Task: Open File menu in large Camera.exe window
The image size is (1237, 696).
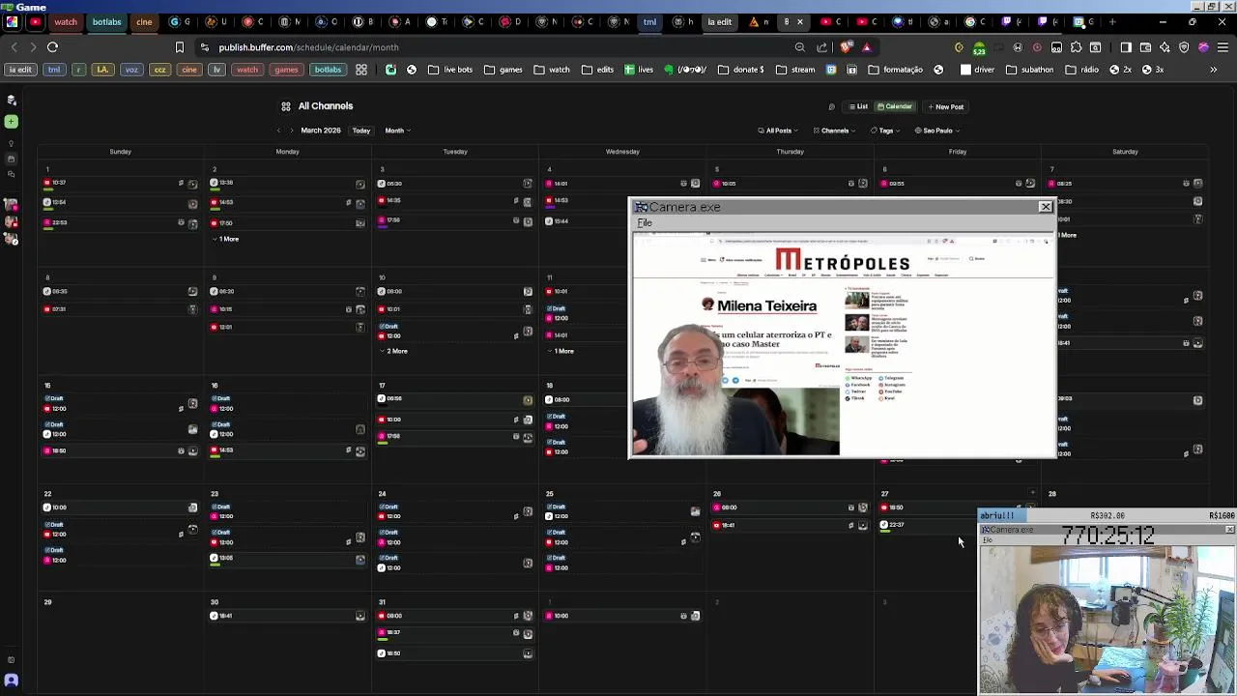Action: pyautogui.click(x=645, y=223)
